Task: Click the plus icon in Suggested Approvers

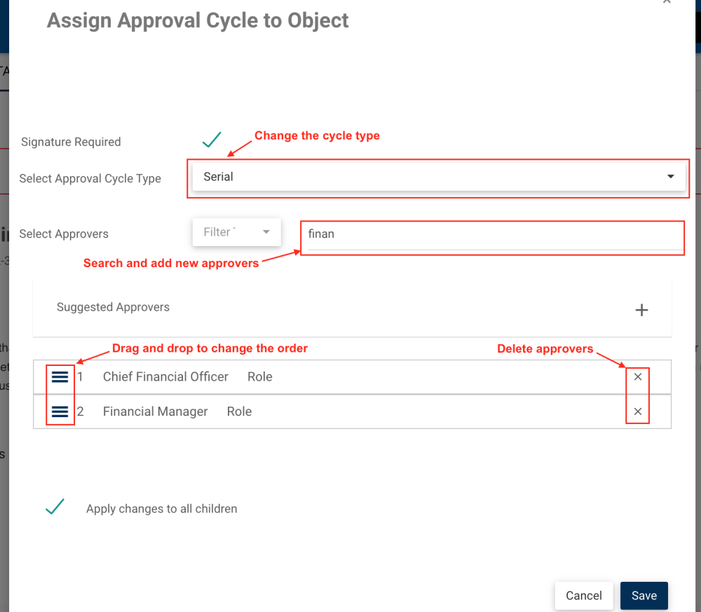Action: pyautogui.click(x=641, y=310)
